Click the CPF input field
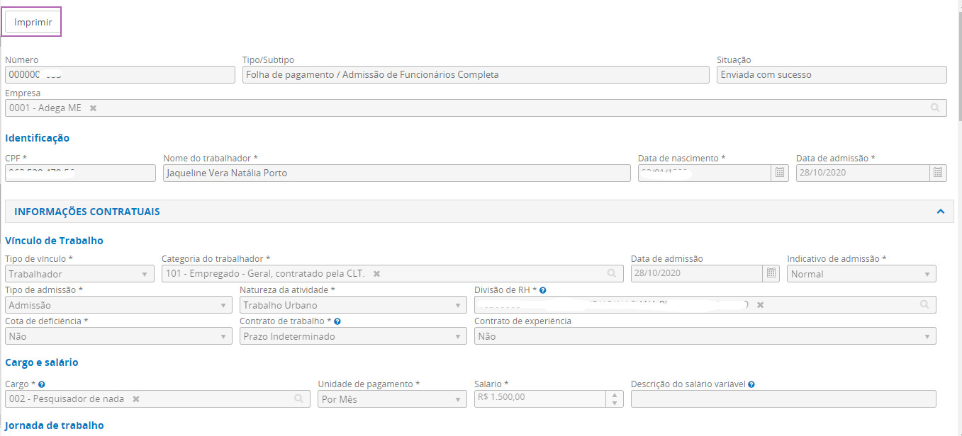The width and height of the screenshot is (962, 436). [80, 173]
